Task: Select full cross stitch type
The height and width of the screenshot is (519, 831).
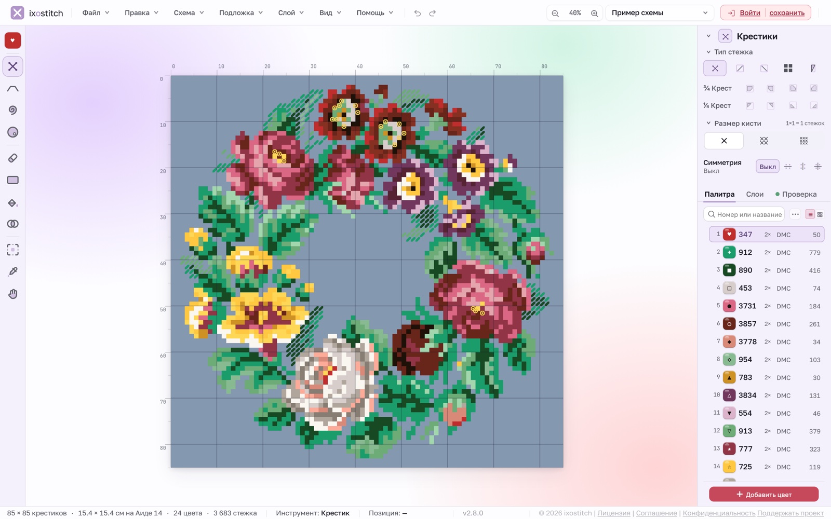Action: [x=715, y=69]
